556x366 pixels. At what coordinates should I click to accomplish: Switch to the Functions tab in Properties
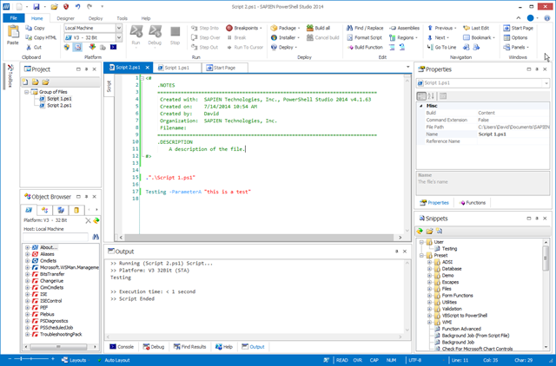(473, 203)
